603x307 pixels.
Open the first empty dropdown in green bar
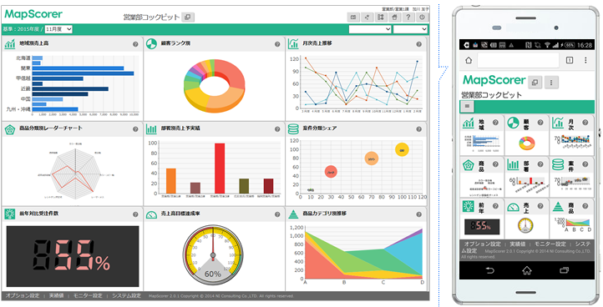(x=370, y=29)
